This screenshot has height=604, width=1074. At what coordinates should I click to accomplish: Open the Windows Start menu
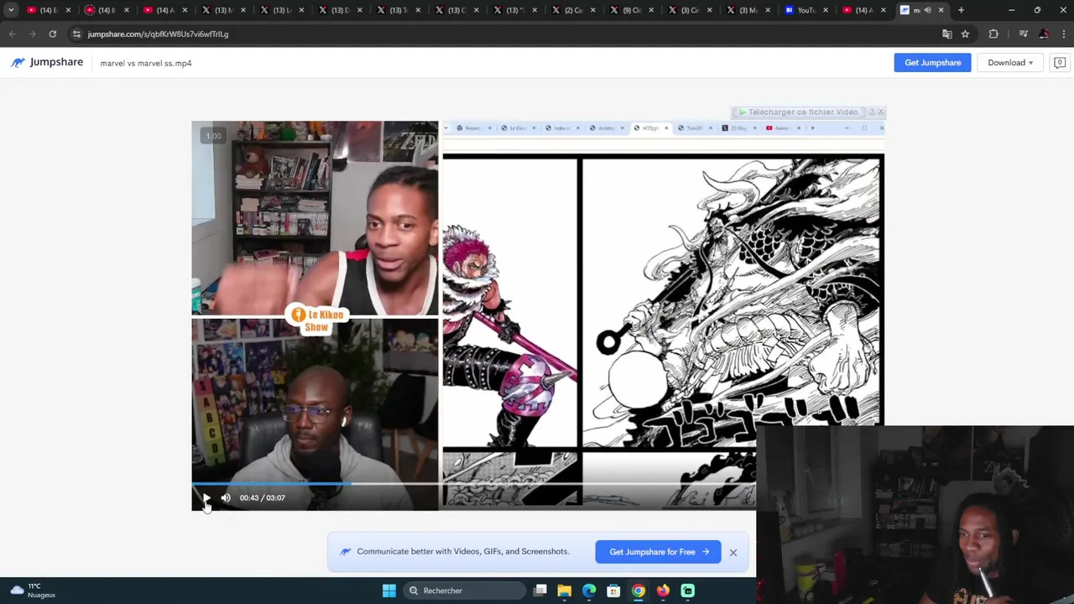point(389,591)
